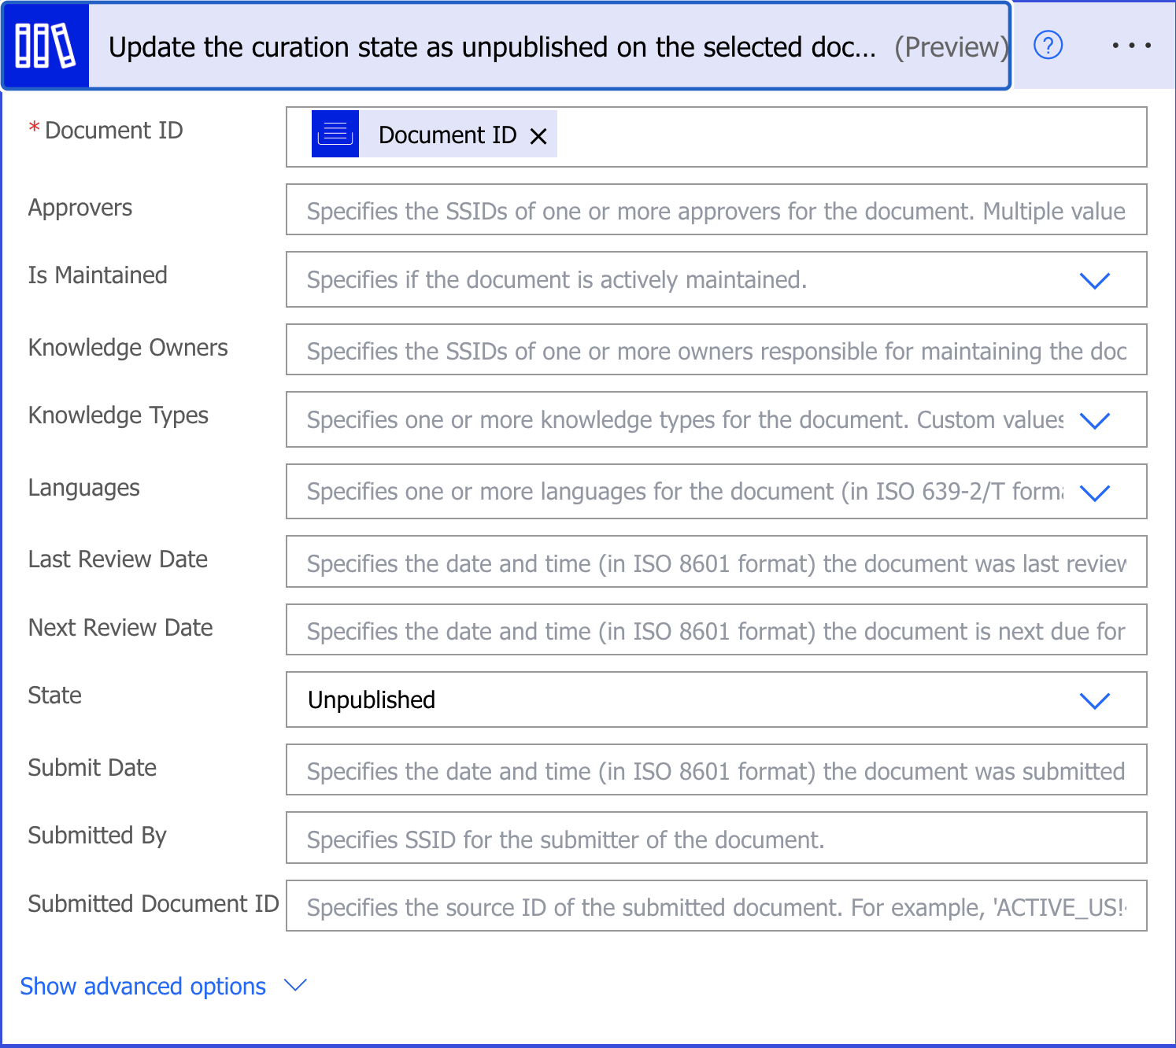Screen dimensions: 1176x1048
Task: Expand the Is Maintained dropdown
Action: 1094,280
